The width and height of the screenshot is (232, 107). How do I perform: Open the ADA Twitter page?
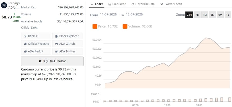(67, 51)
